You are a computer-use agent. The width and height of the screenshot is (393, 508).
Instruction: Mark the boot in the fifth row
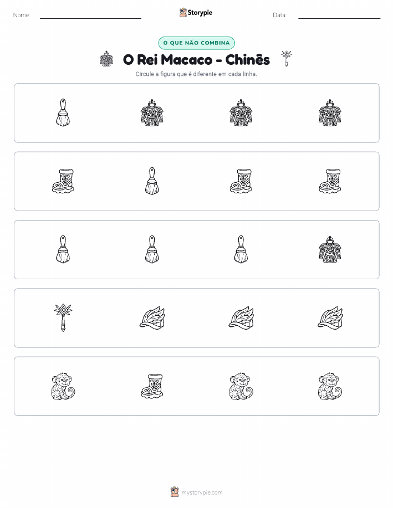152,386
